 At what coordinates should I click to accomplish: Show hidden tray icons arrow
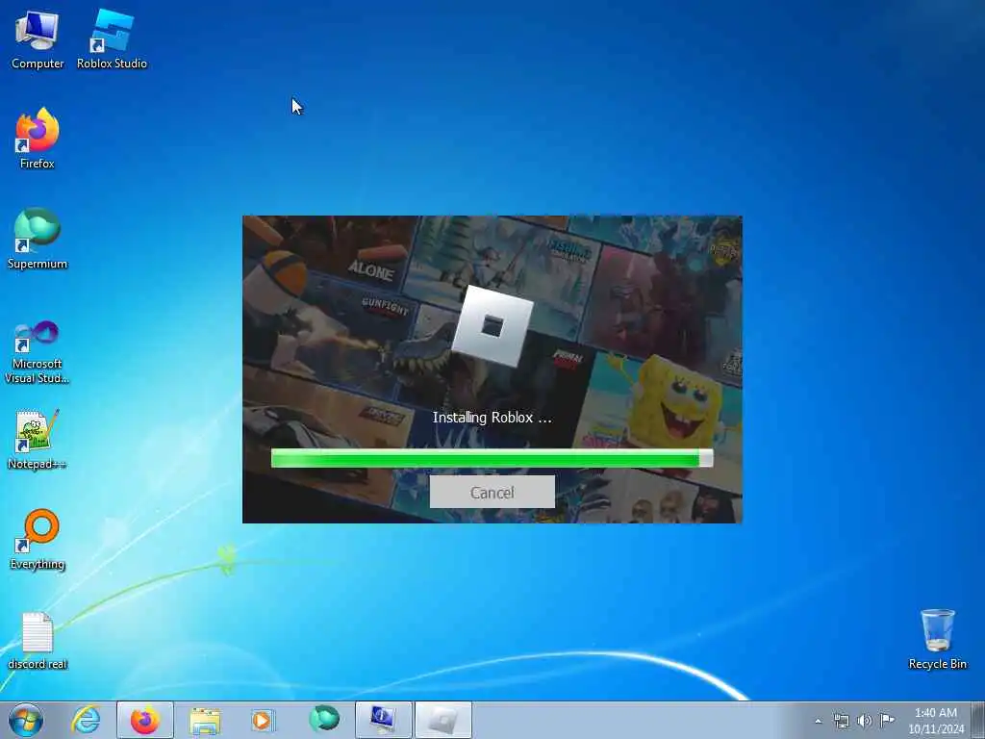click(818, 721)
